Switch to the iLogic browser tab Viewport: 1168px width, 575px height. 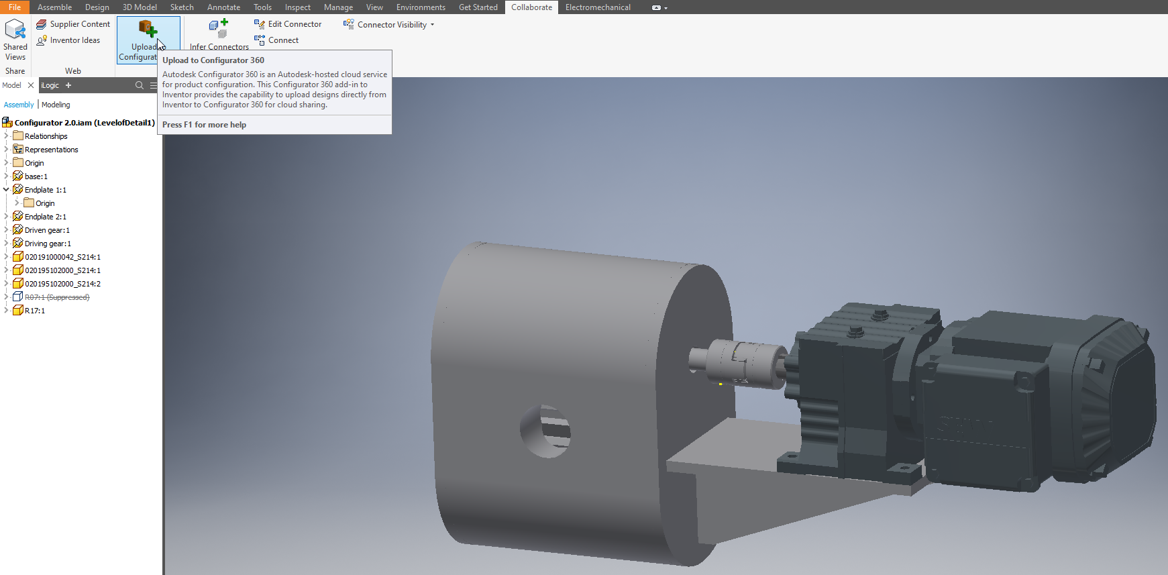tap(50, 85)
